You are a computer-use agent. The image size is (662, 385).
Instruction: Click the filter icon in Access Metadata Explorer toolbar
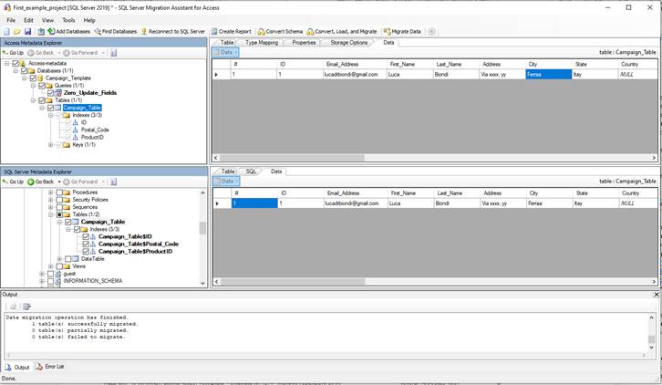[114, 53]
